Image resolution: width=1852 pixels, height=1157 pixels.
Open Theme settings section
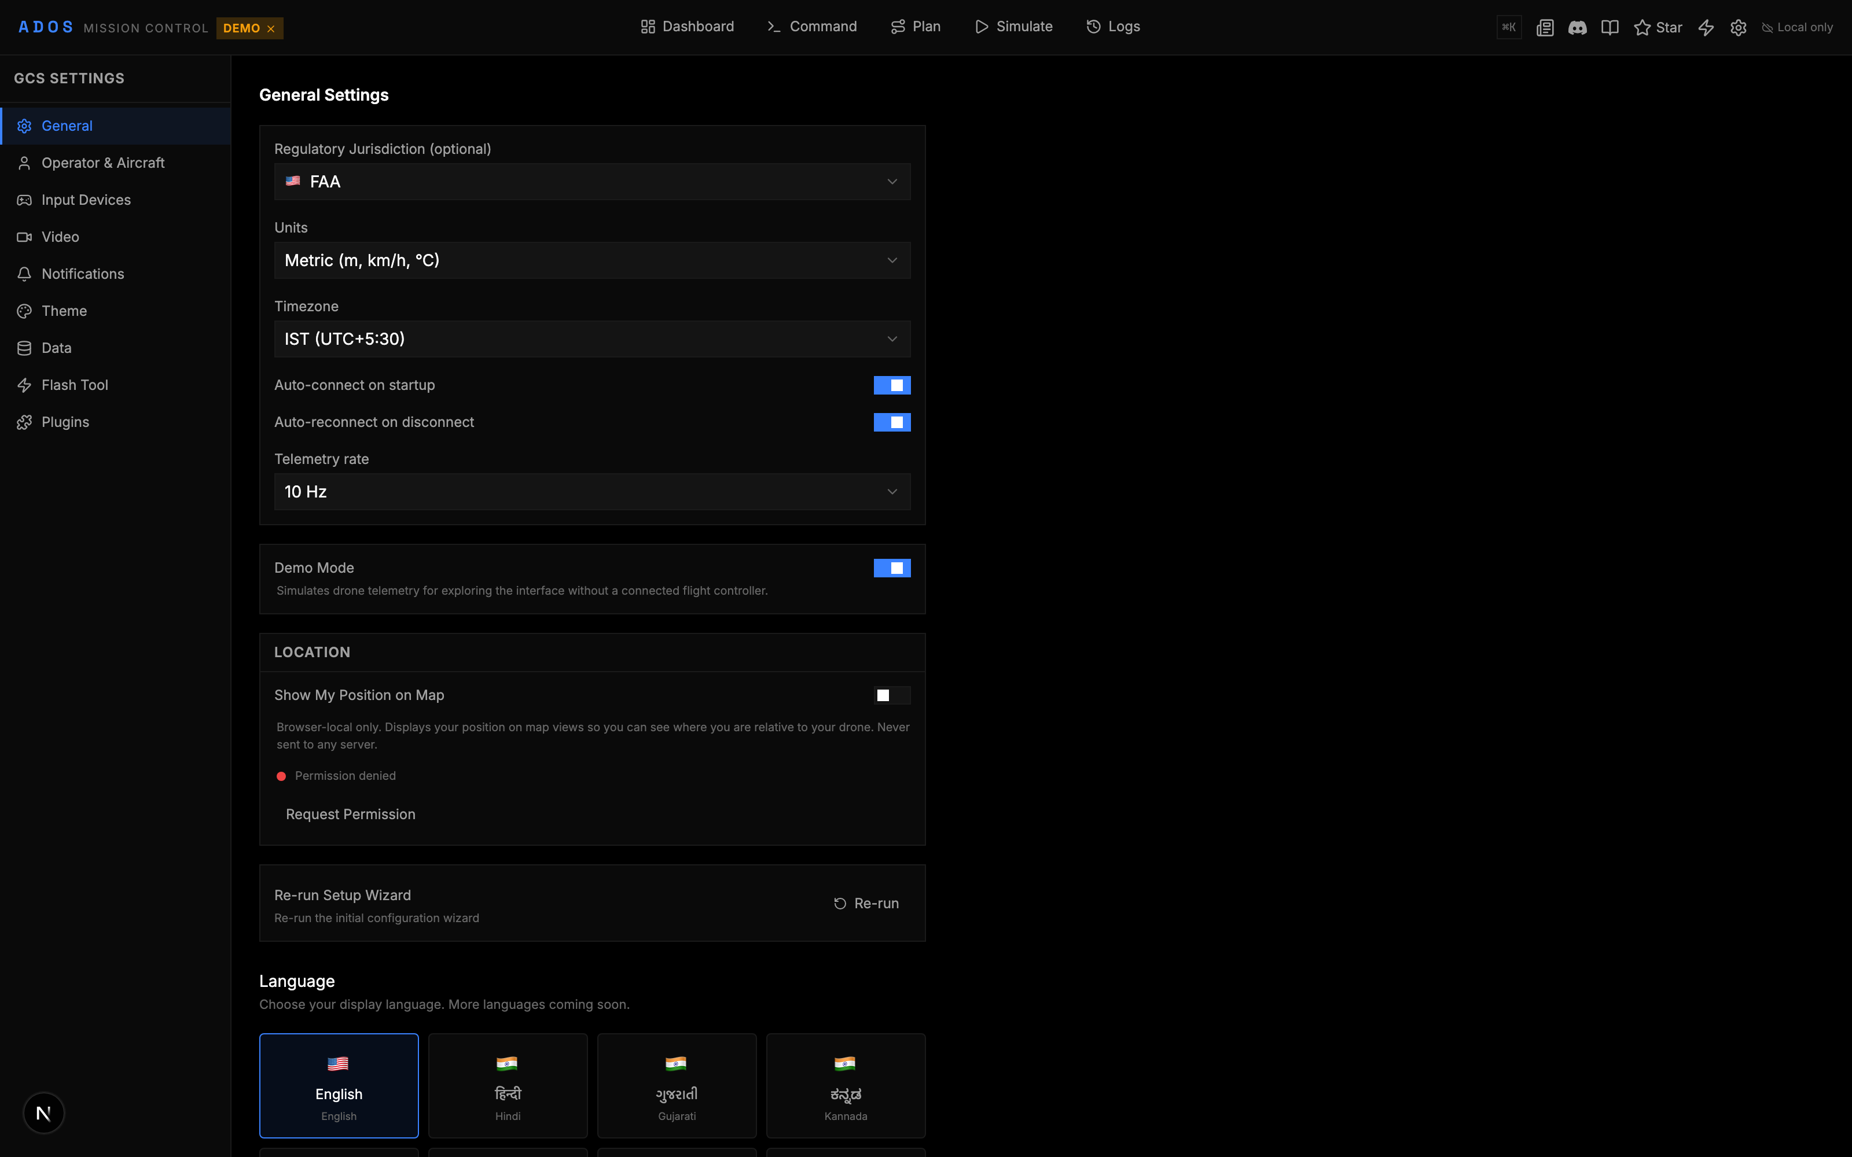point(116,311)
